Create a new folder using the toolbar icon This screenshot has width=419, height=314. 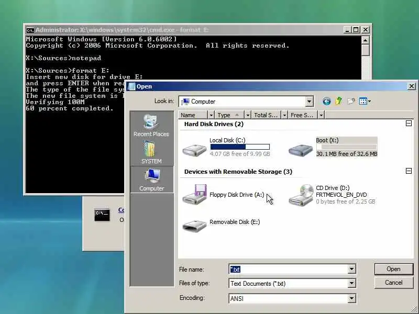point(351,101)
